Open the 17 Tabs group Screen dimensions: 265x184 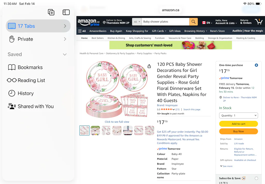point(38,26)
